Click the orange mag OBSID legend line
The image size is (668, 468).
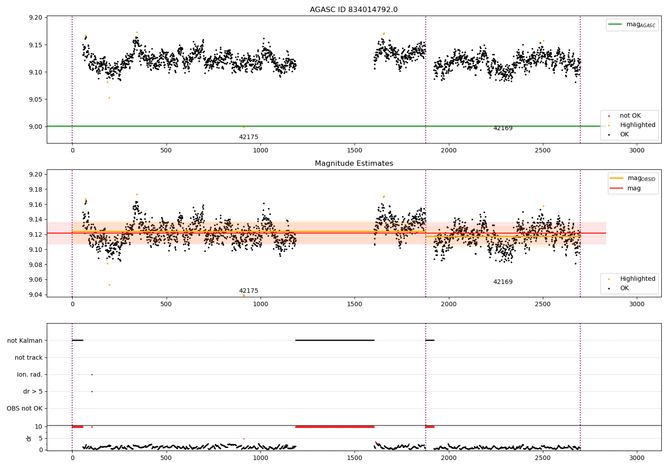[x=617, y=178]
